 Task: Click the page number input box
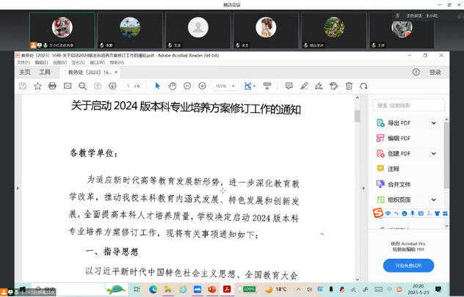pos(128,86)
